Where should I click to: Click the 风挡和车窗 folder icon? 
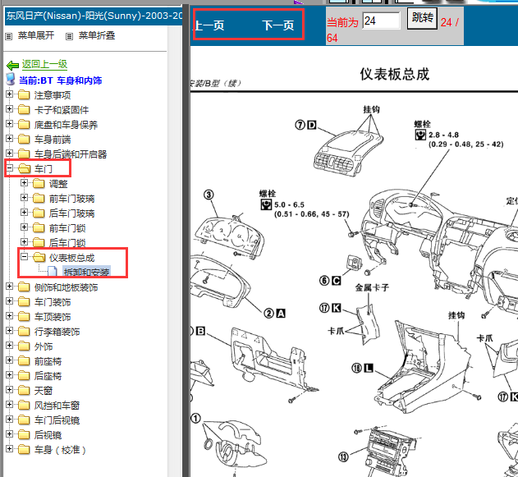coord(24,406)
